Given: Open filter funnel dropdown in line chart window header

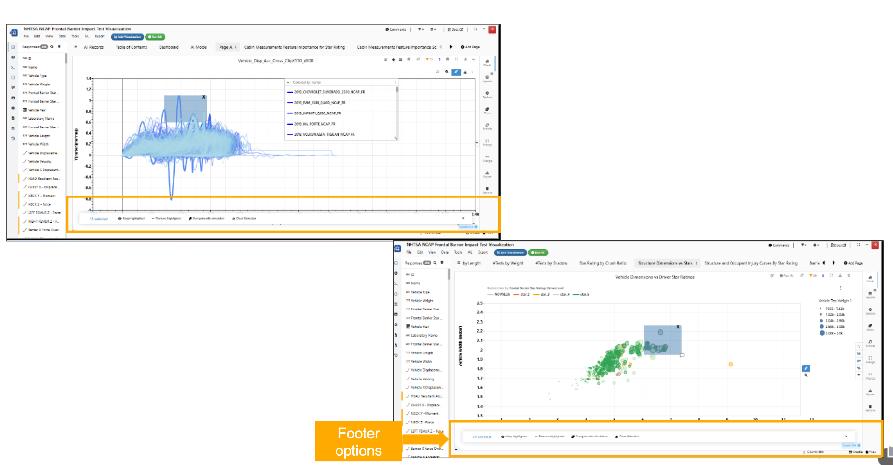Looking at the screenshot, I should pyautogui.click(x=420, y=29).
